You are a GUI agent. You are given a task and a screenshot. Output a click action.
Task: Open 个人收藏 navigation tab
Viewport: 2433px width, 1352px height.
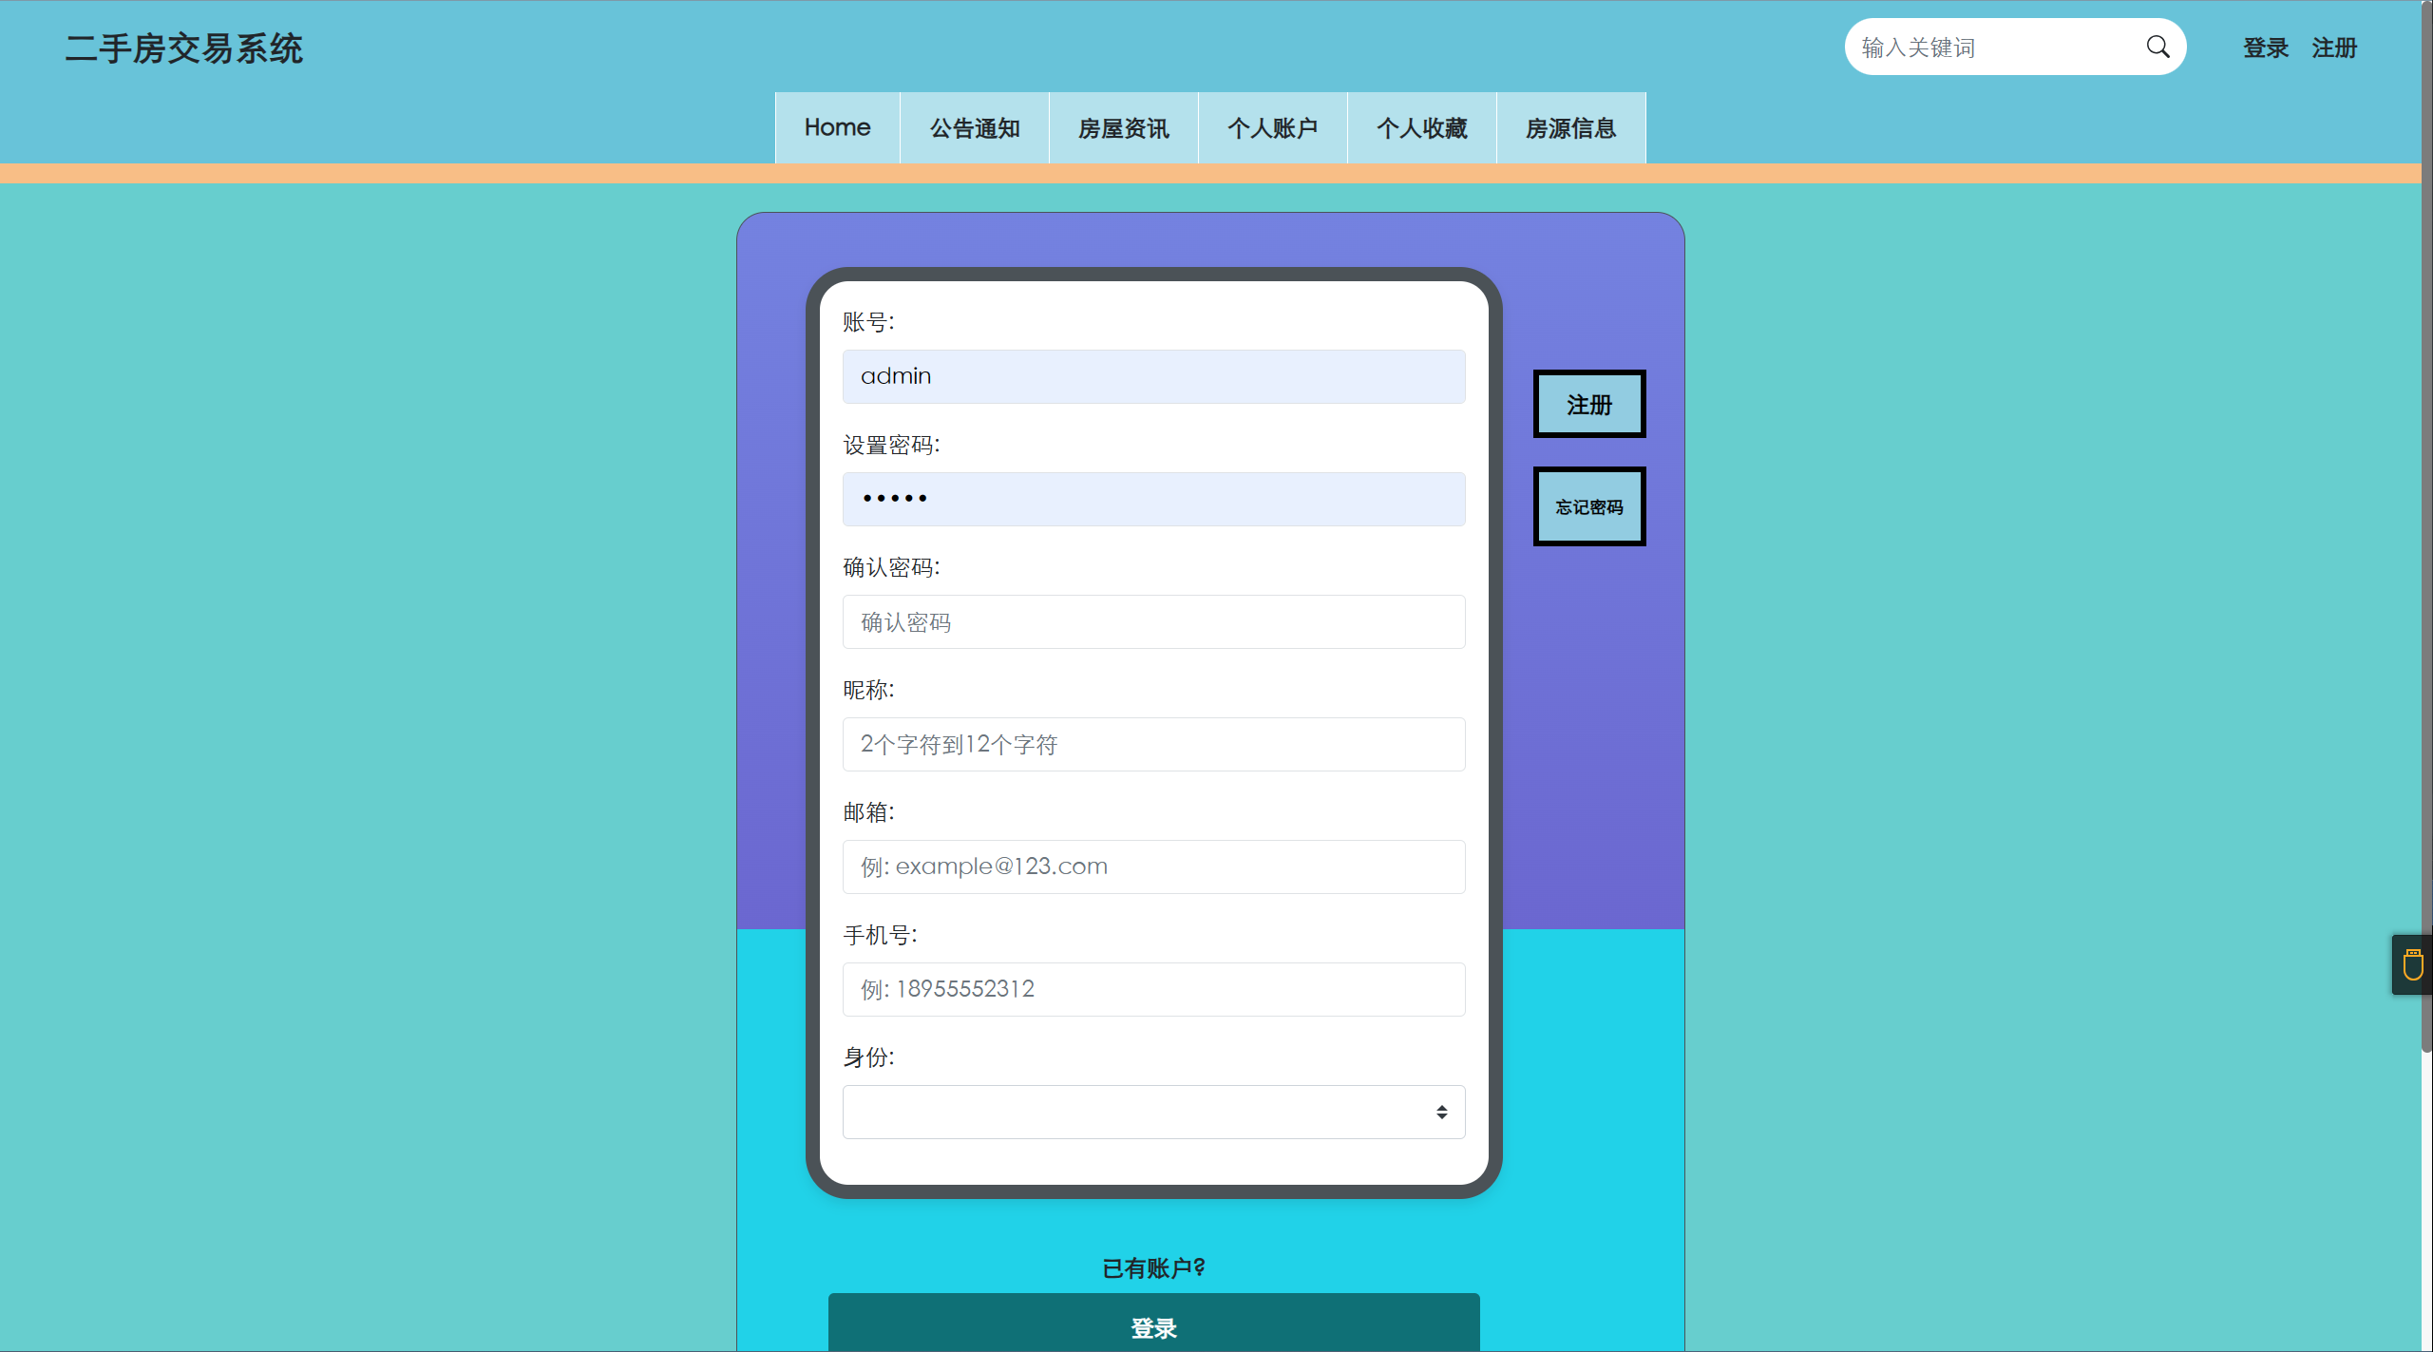(x=1421, y=127)
